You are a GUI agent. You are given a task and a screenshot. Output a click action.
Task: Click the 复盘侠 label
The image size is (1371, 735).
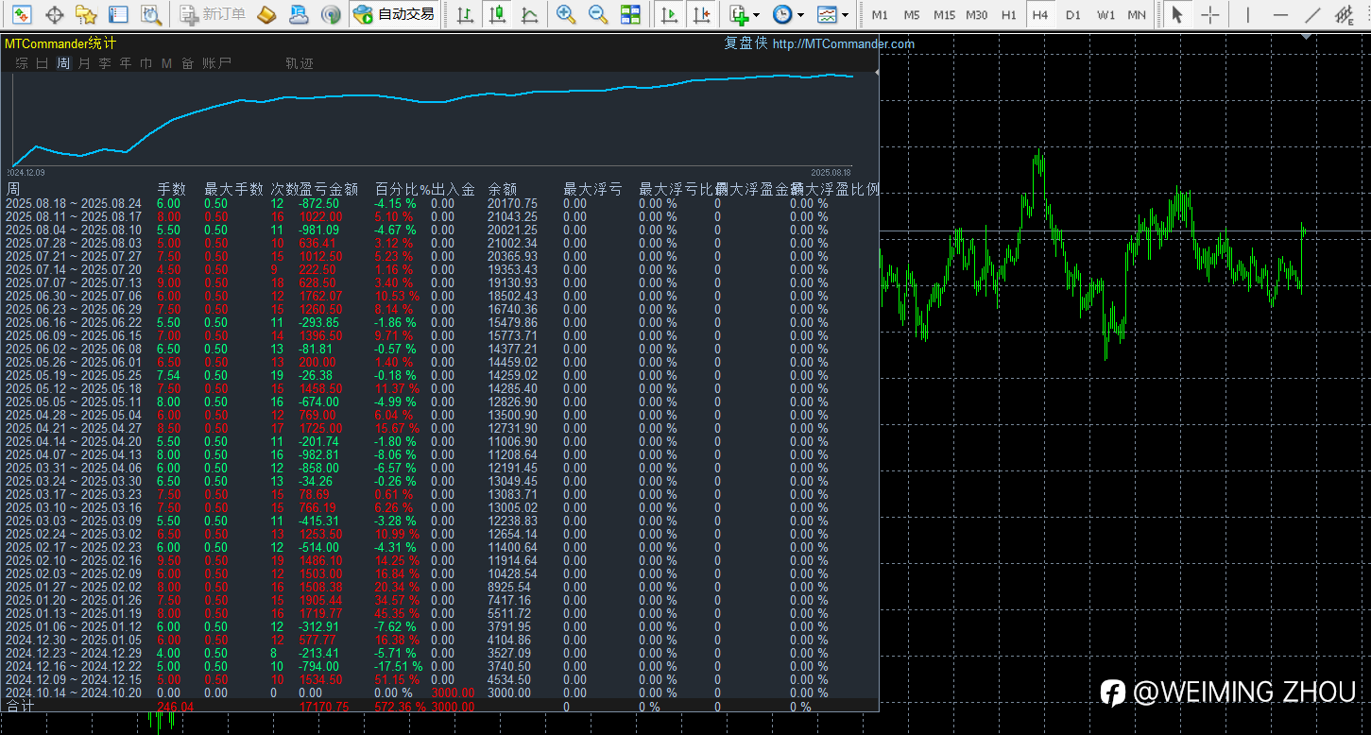pos(745,43)
